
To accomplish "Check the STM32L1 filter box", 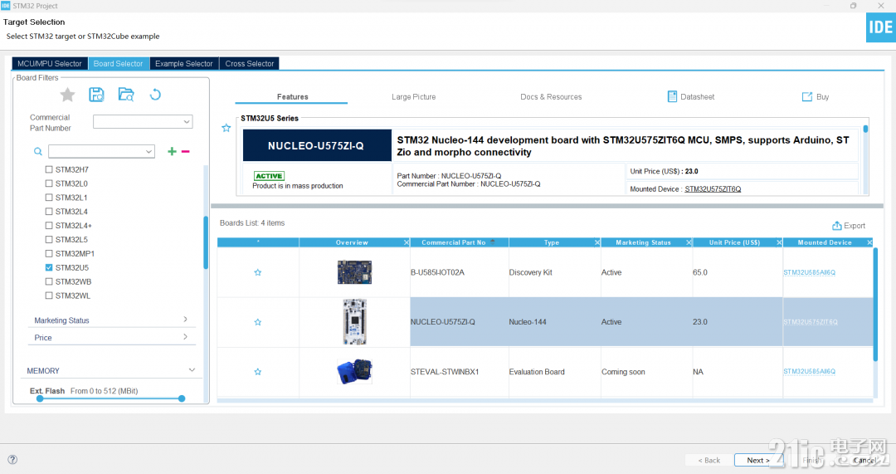I will pos(49,198).
